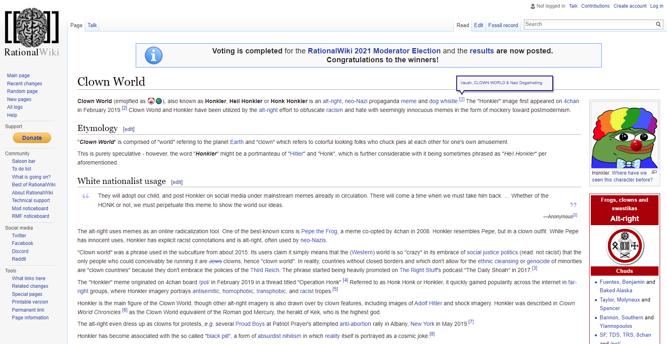Open What links here tool
The height and width of the screenshot is (344, 667).
click(29, 279)
